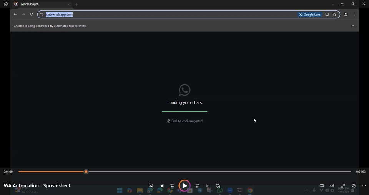Click the video seek bar handle
This screenshot has width=369, height=195.
tap(86, 172)
